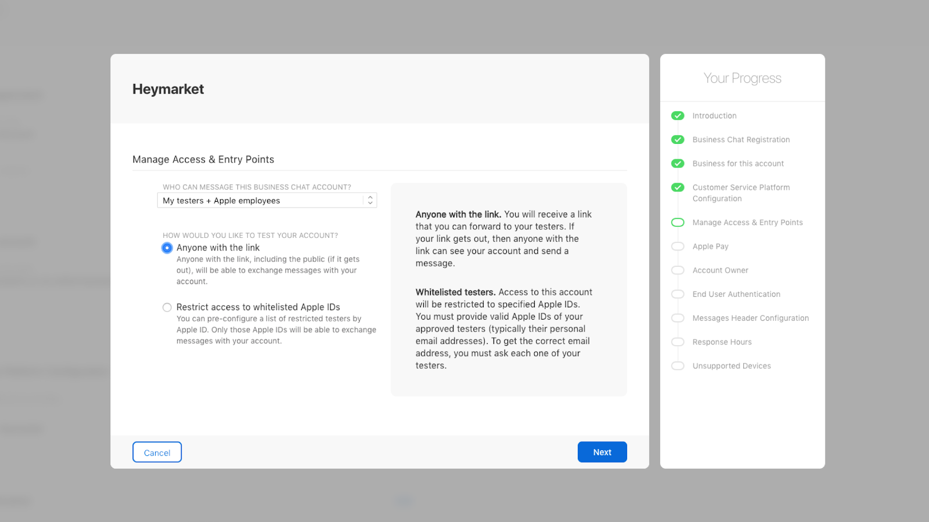Click the 'Whitelisted testers.' help paragraph
The height and width of the screenshot is (522, 929).
click(504, 329)
